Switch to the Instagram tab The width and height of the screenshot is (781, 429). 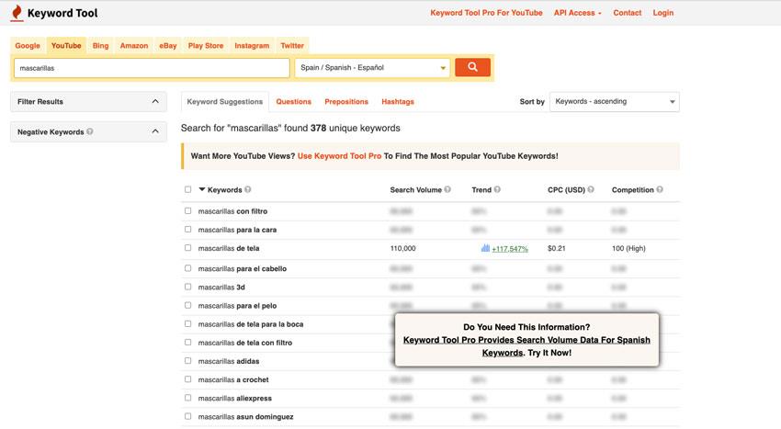(252, 45)
